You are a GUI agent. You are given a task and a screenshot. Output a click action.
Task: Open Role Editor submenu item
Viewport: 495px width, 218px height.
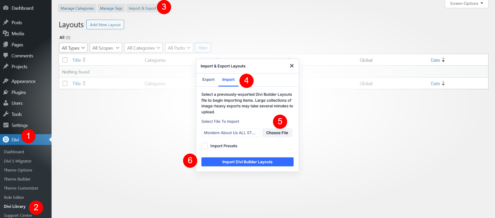(14, 197)
